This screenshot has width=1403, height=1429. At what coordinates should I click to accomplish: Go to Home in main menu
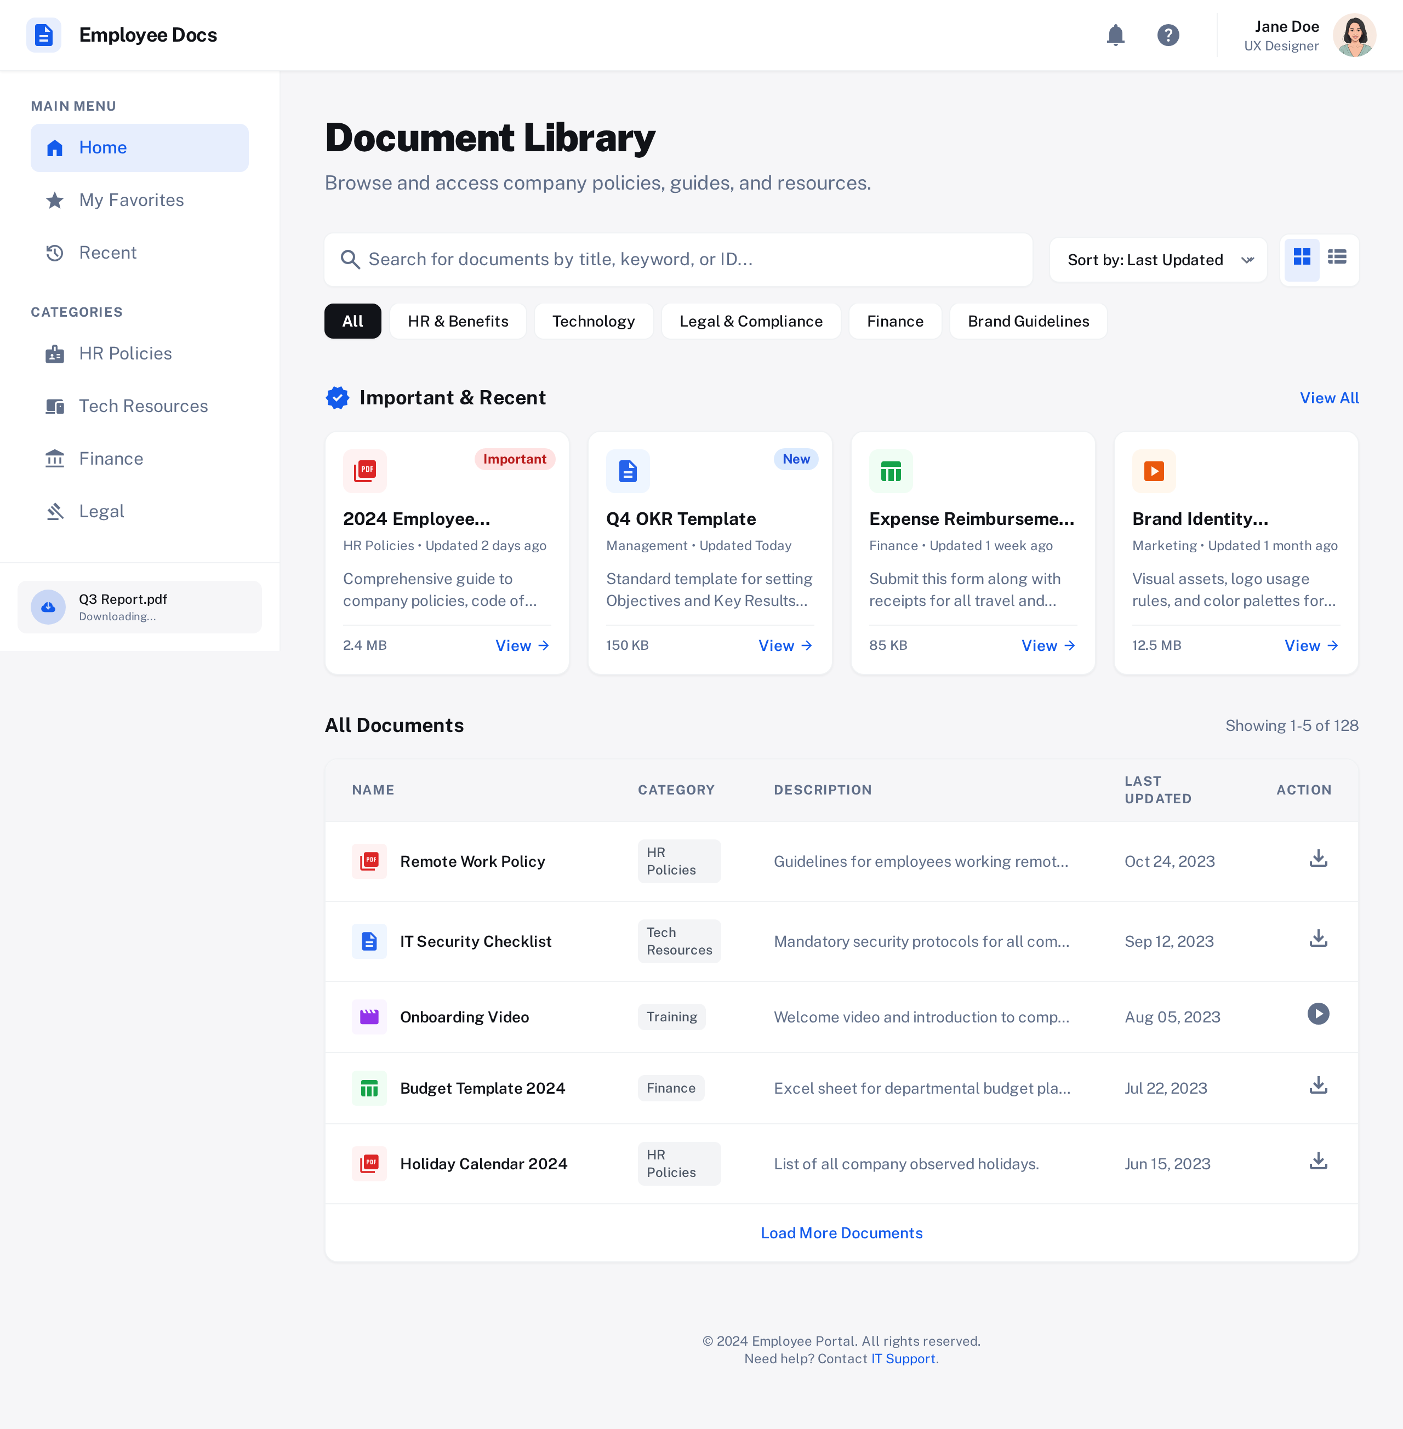click(x=139, y=147)
